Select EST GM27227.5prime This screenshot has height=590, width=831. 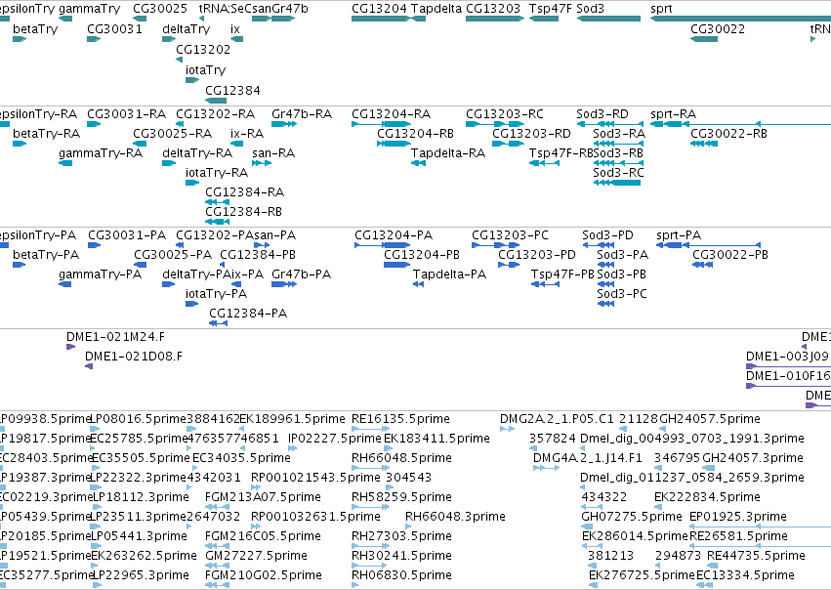pyautogui.click(x=218, y=566)
